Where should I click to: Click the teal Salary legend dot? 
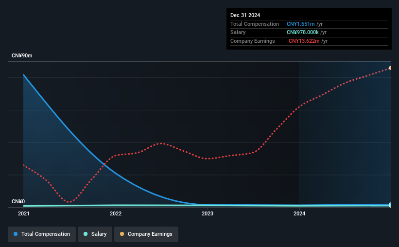click(86, 234)
